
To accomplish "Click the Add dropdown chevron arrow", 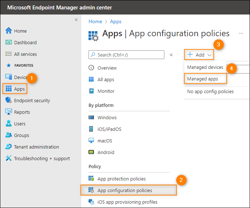I will pyautogui.click(x=210, y=55).
